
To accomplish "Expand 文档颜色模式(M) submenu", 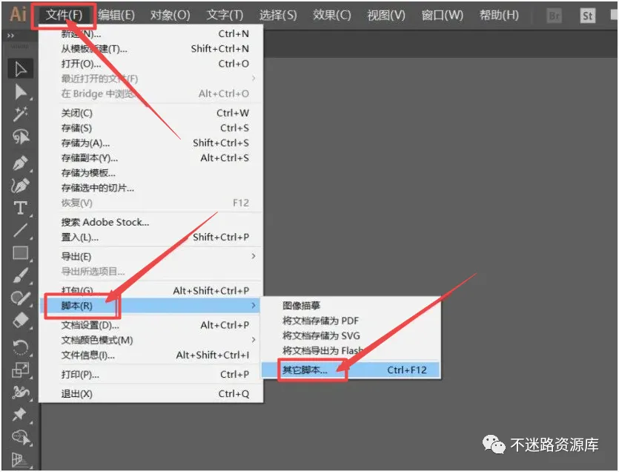I will pyautogui.click(x=150, y=341).
